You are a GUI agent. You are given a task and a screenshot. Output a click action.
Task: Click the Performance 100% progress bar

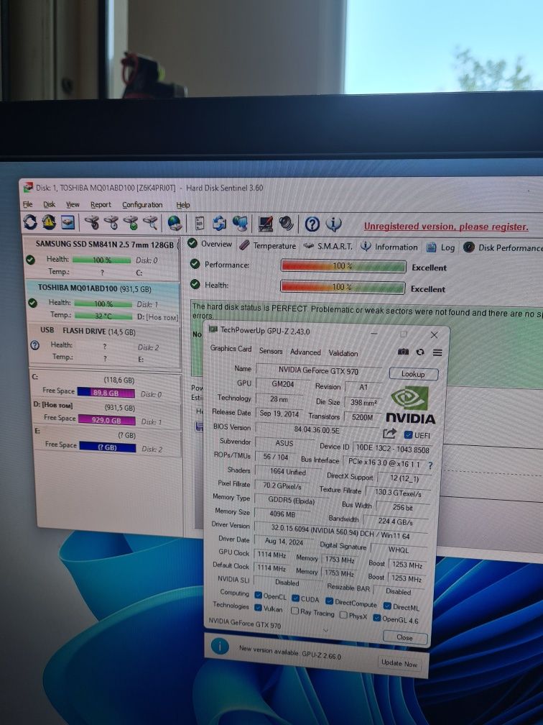coord(343,266)
